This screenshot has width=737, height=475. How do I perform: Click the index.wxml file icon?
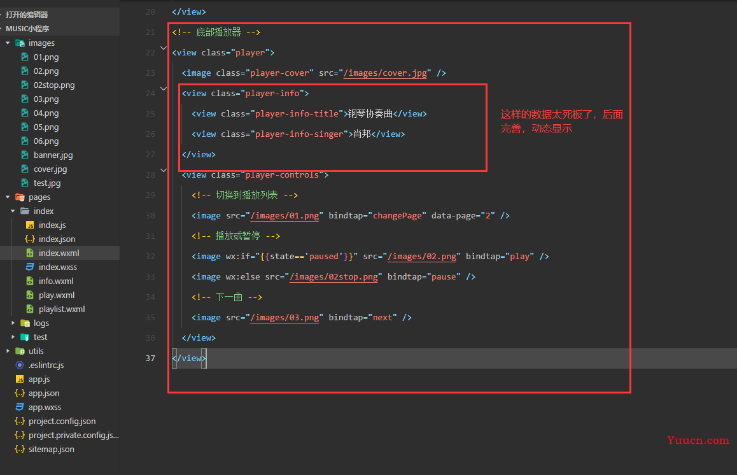pos(30,253)
